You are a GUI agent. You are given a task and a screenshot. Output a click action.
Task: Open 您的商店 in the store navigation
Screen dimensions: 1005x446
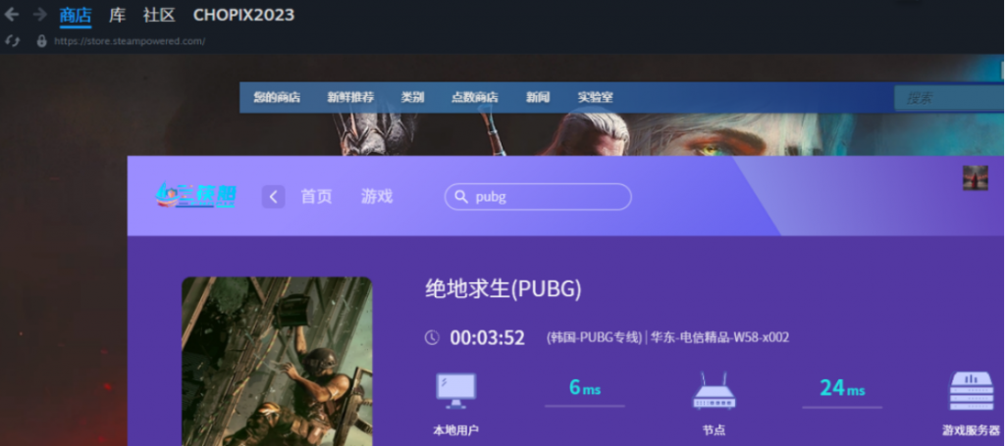pyautogui.click(x=276, y=97)
